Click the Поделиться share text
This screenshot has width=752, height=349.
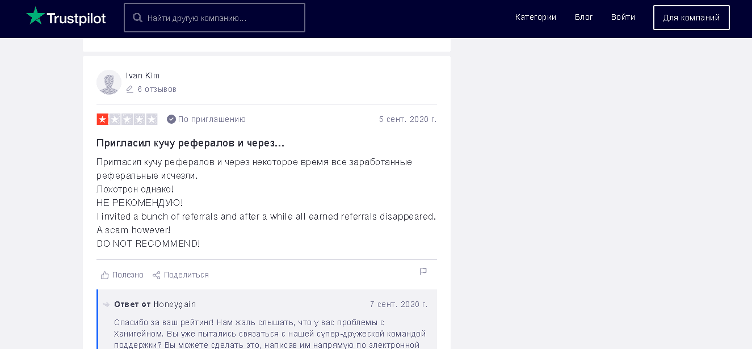186,275
